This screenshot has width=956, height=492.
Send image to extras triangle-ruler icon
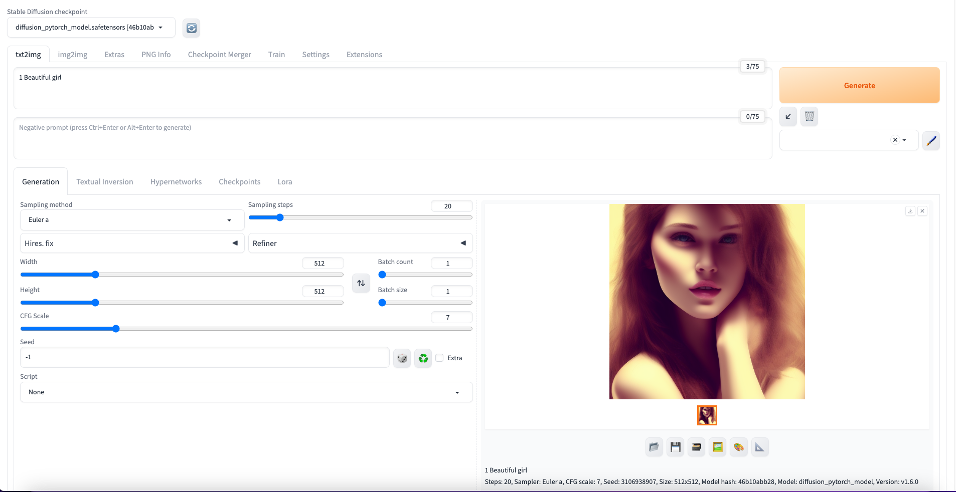pos(759,447)
